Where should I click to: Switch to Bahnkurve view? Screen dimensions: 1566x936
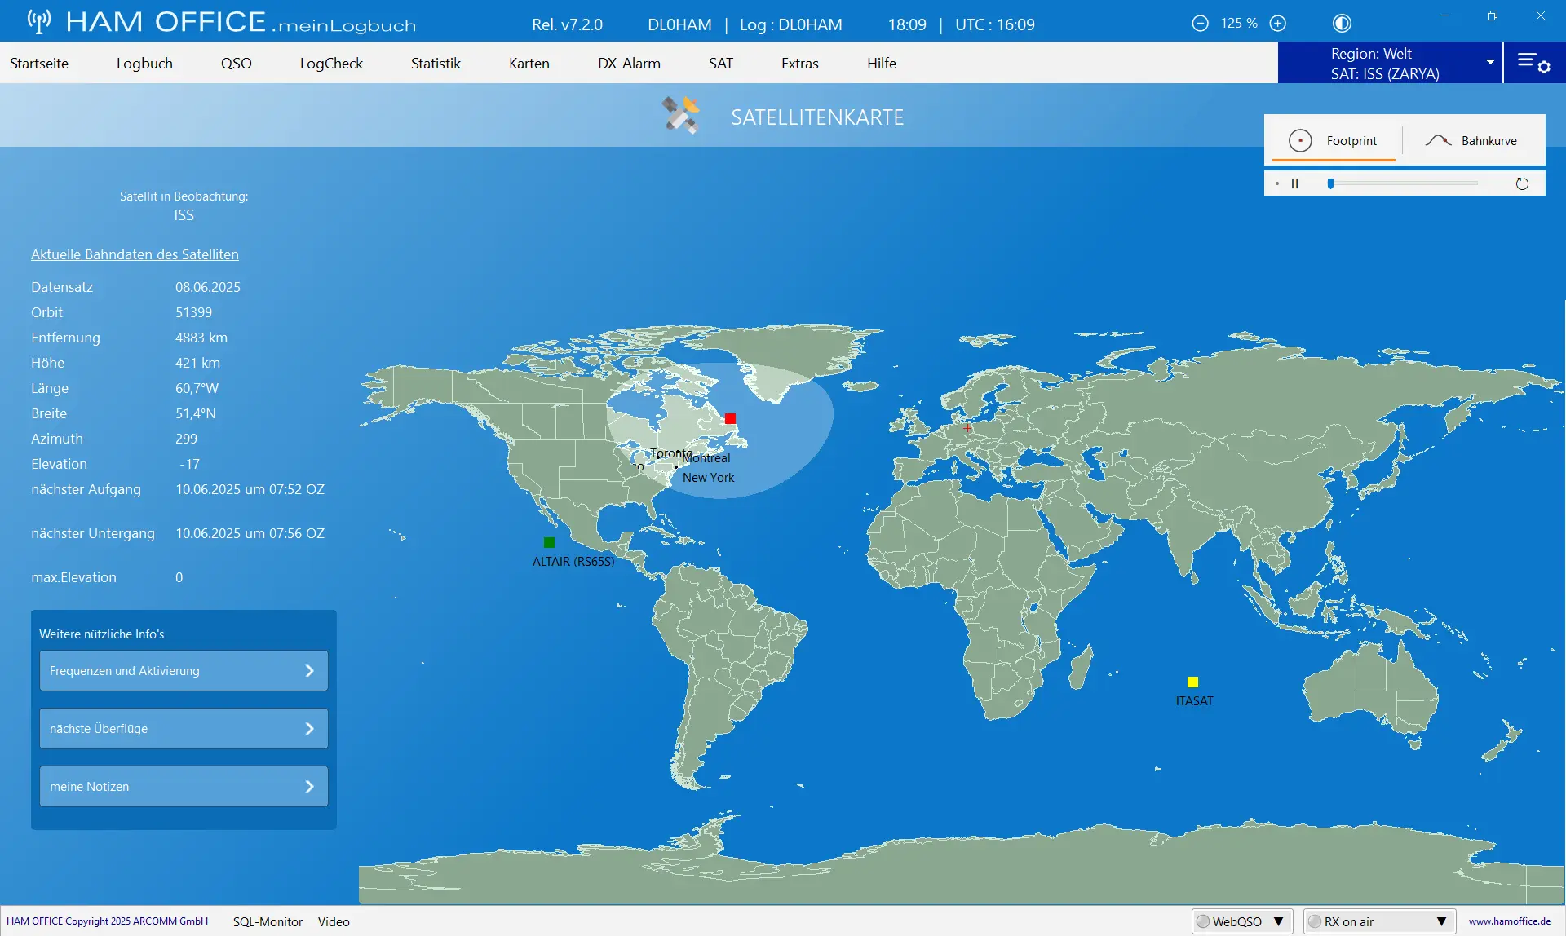pos(1472,141)
